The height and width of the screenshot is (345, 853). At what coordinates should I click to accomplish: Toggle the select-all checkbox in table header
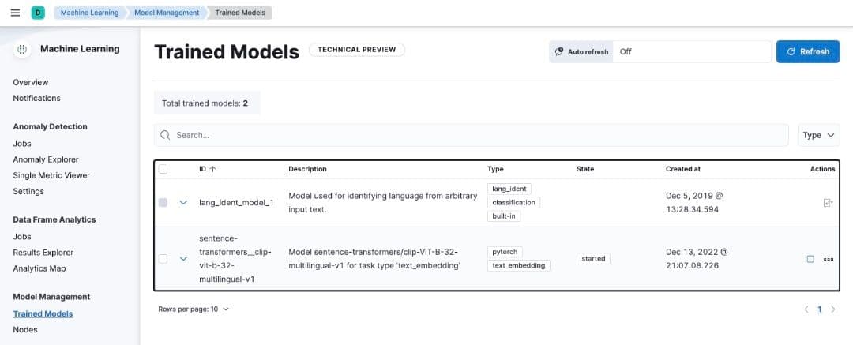pyautogui.click(x=163, y=169)
